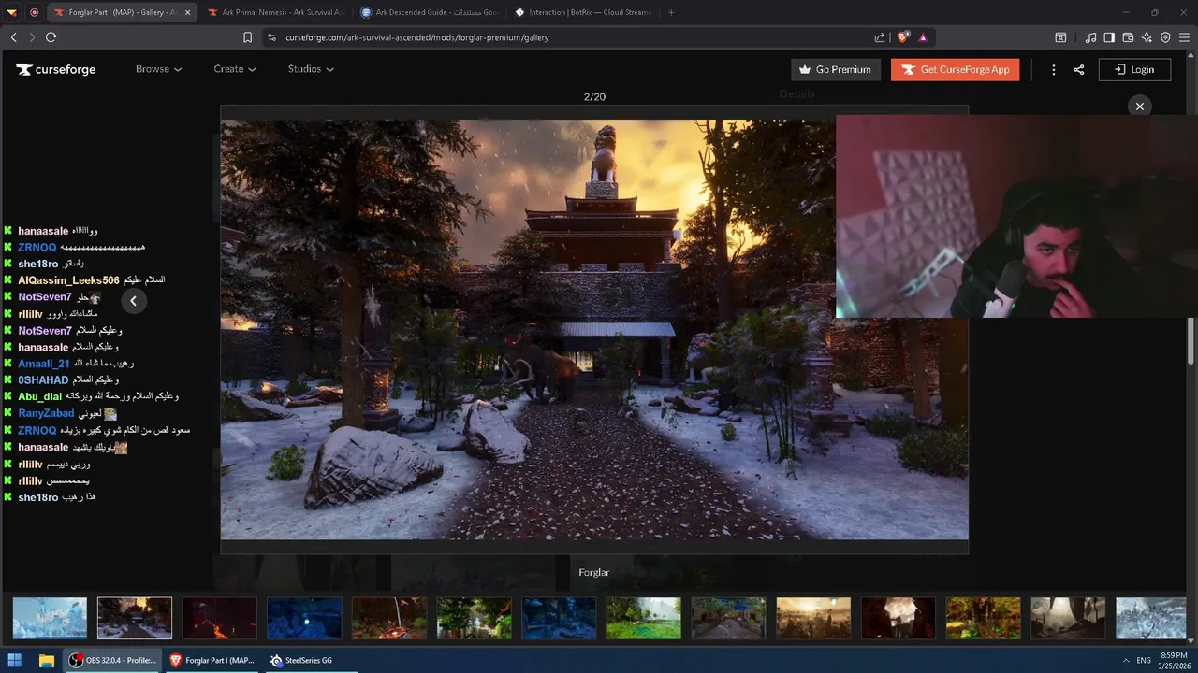Open the tab list dropdown at top-left
The width and height of the screenshot is (1198, 673).
pyautogui.click(x=12, y=12)
